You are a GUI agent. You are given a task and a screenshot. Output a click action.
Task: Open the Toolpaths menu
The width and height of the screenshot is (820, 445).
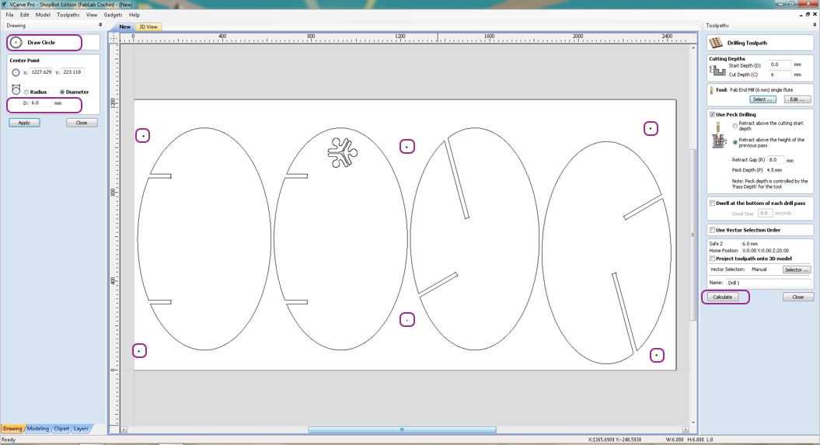coord(68,15)
